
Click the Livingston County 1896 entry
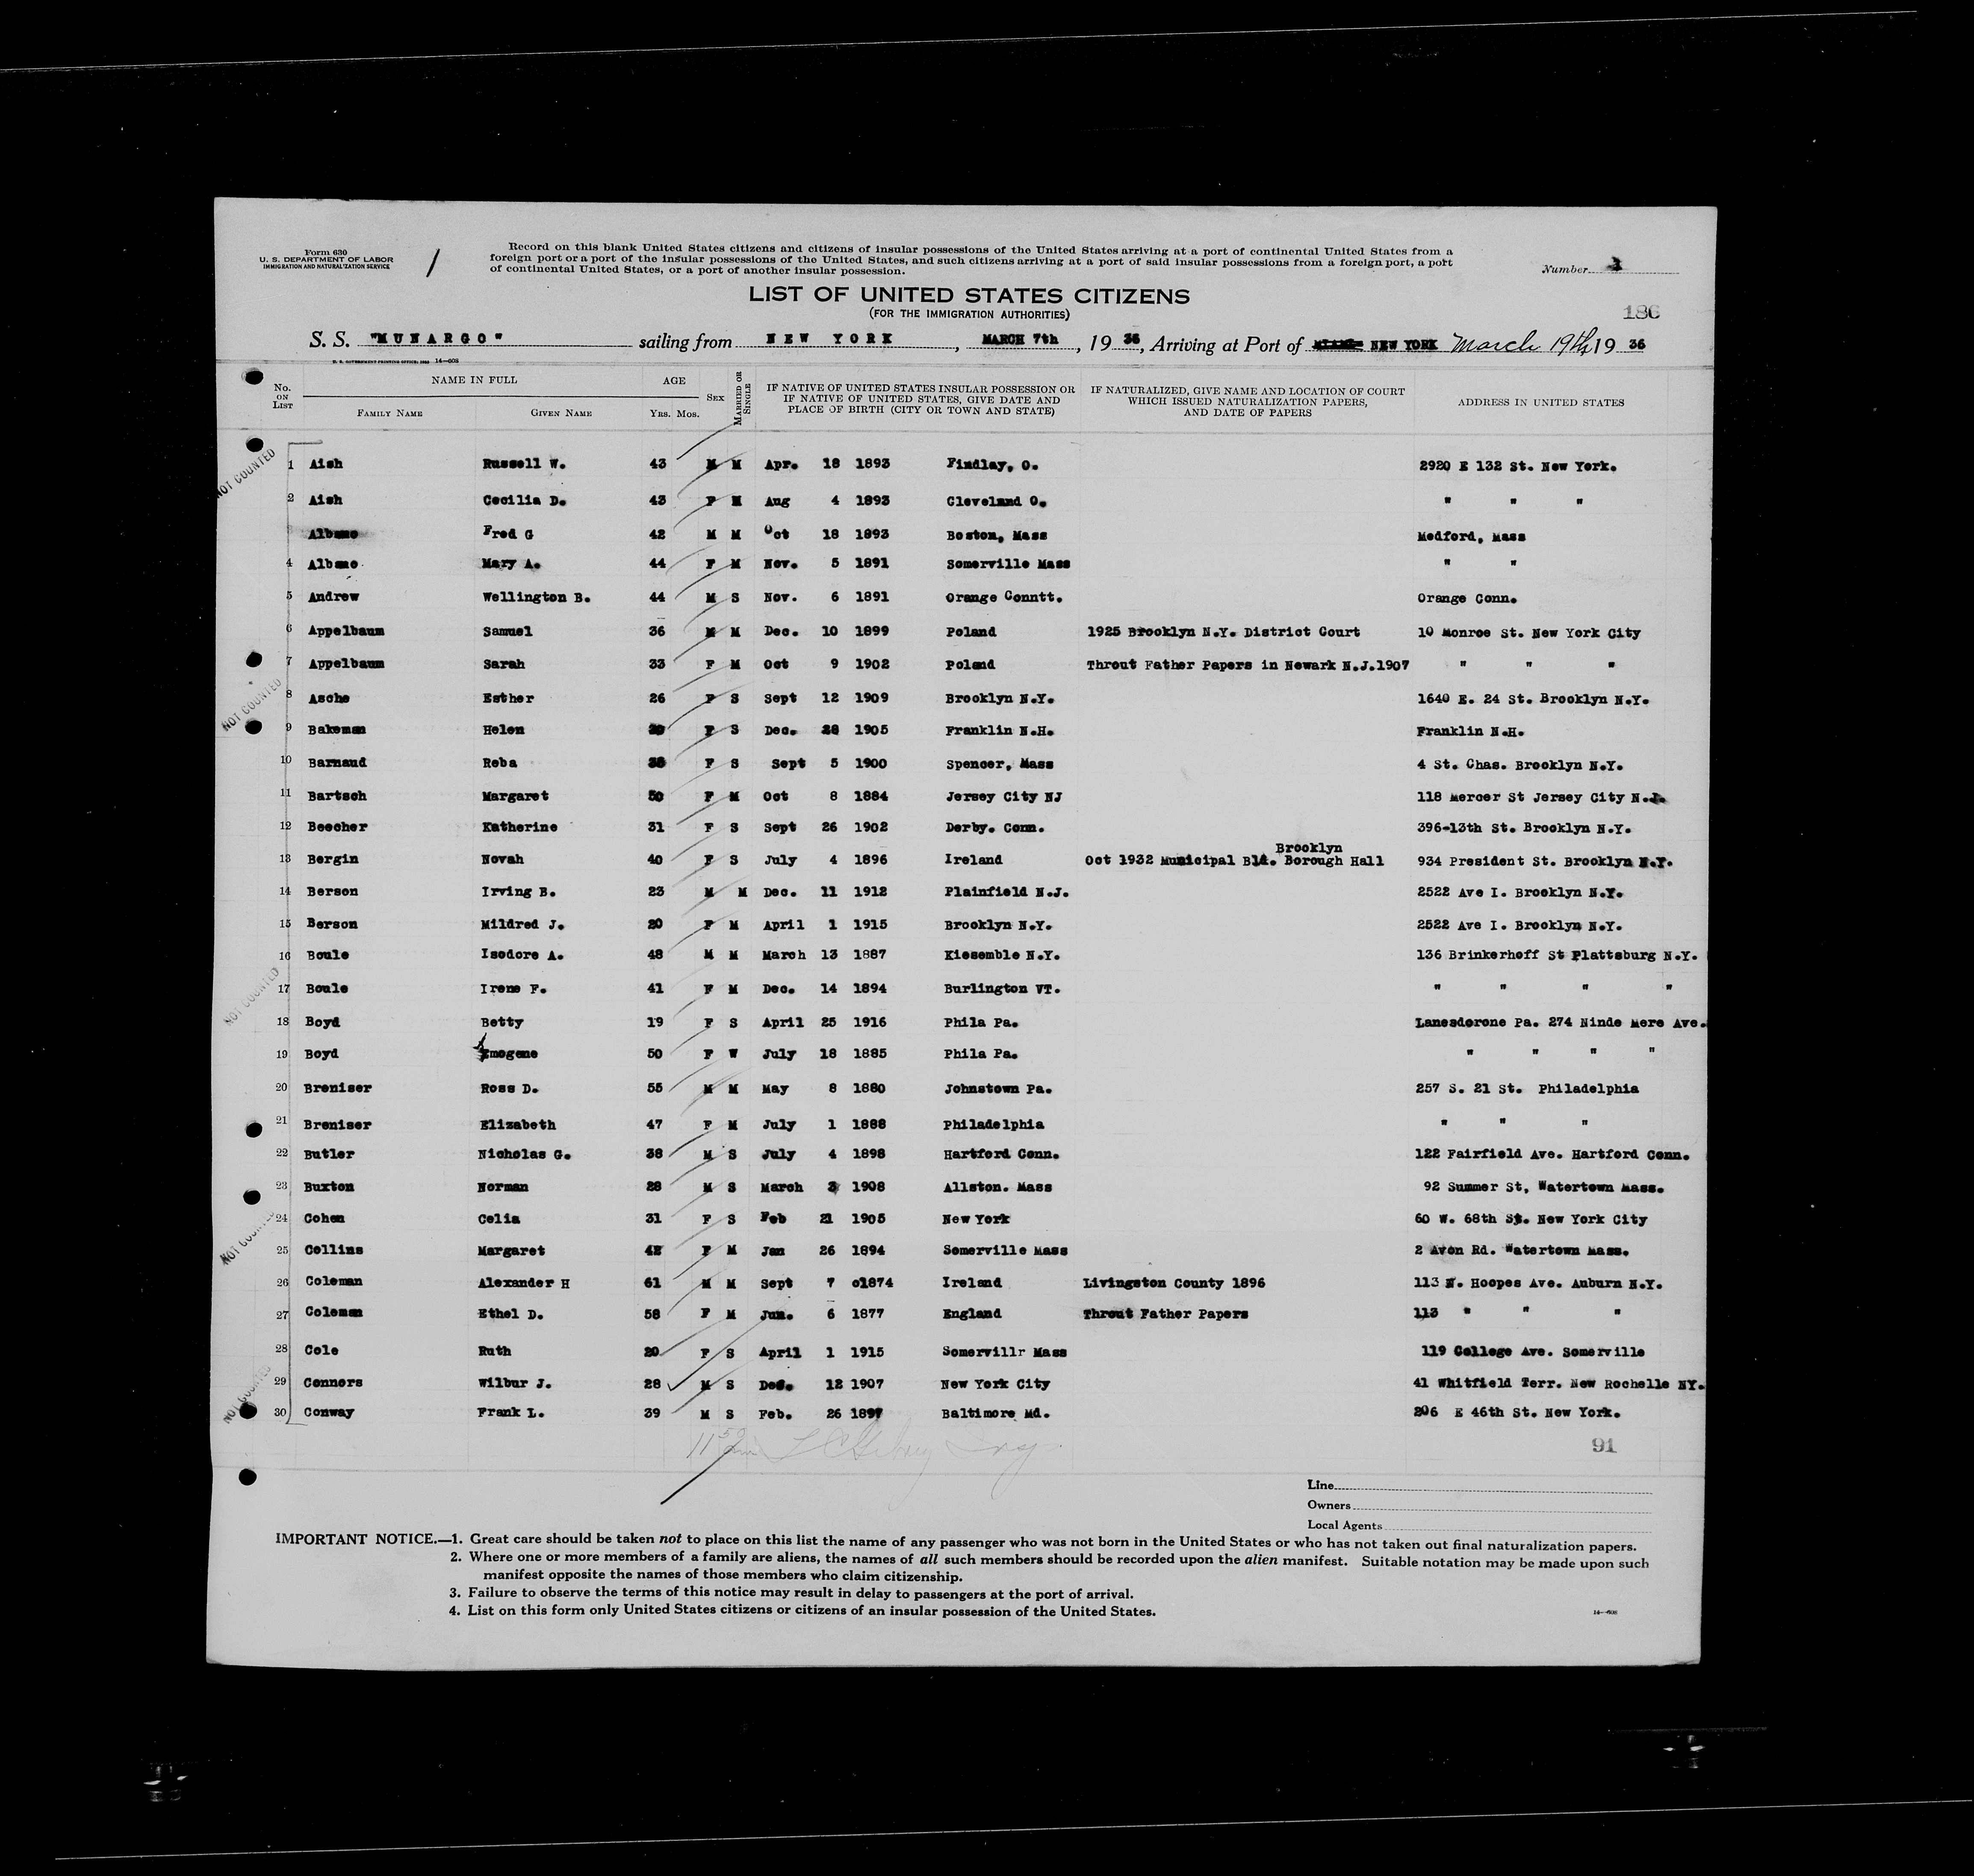point(1174,1282)
